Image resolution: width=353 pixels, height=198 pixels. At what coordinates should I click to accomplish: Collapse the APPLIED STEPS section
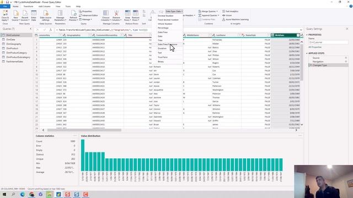(x=307, y=53)
